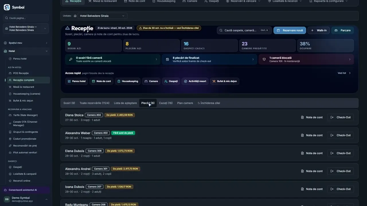Open the Note de cont quick access shortcut
Image resolution: width=367 pixels, height=206 pixels.
(x=101, y=81)
